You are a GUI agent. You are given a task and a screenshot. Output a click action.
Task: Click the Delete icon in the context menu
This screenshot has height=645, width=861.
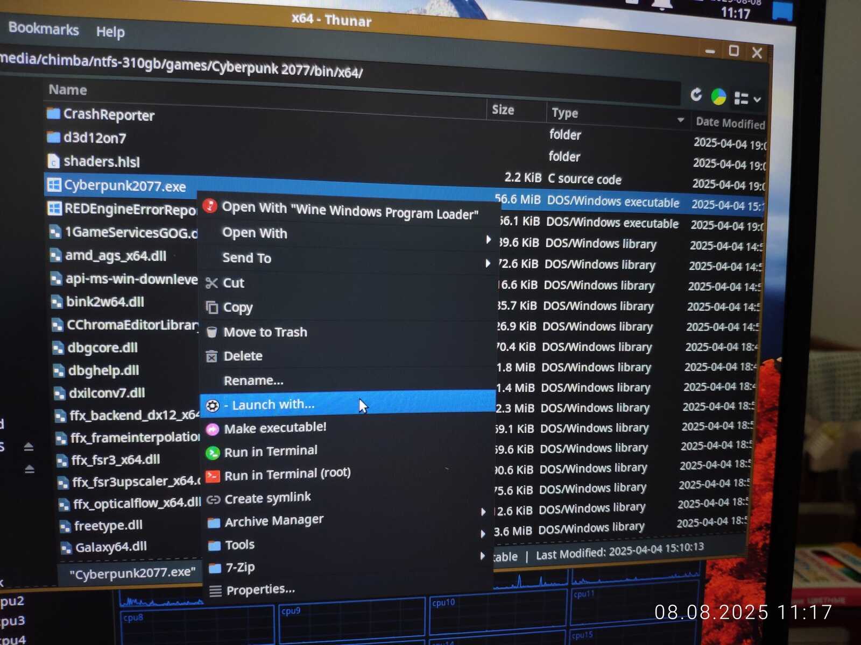(212, 356)
